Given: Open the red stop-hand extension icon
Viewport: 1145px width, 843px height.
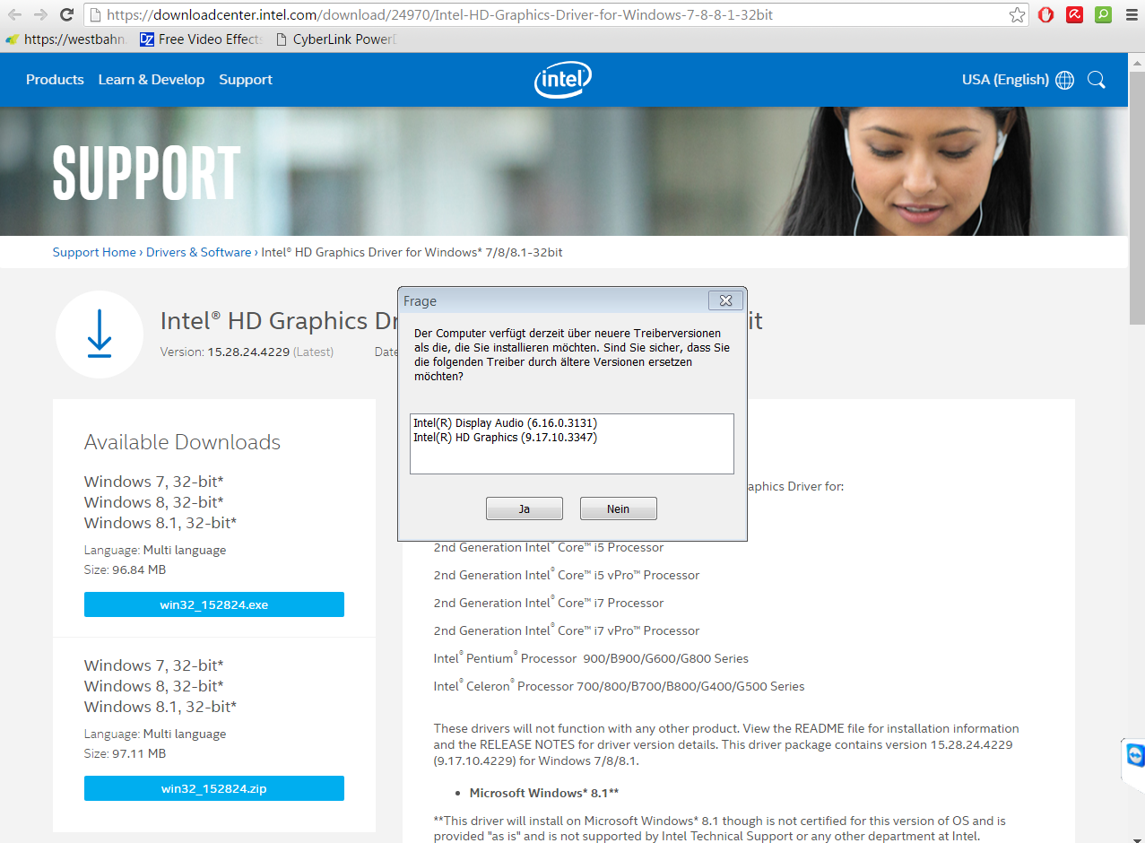Looking at the screenshot, I should (1045, 14).
